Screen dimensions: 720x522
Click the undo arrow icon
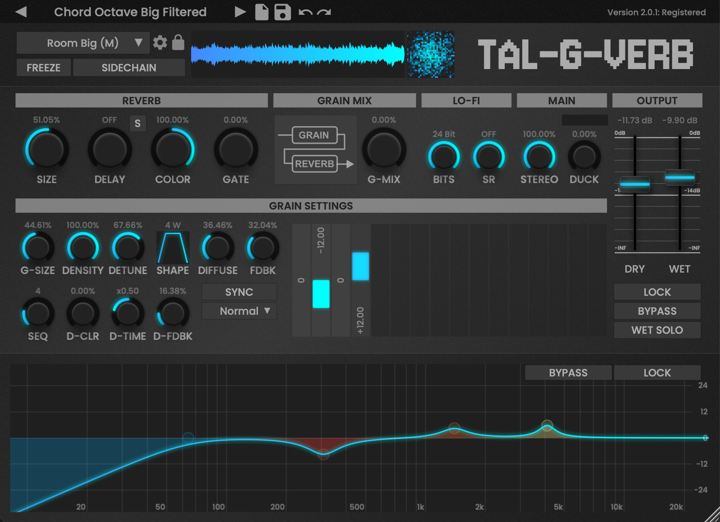(x=305, y=12)
